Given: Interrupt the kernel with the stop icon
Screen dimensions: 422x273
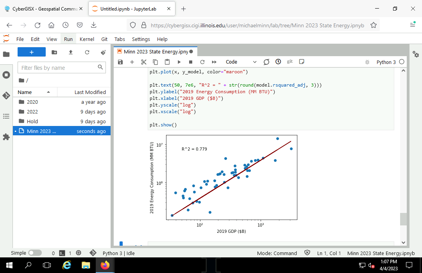Looking at the screenshot, I should click(191, 62).
